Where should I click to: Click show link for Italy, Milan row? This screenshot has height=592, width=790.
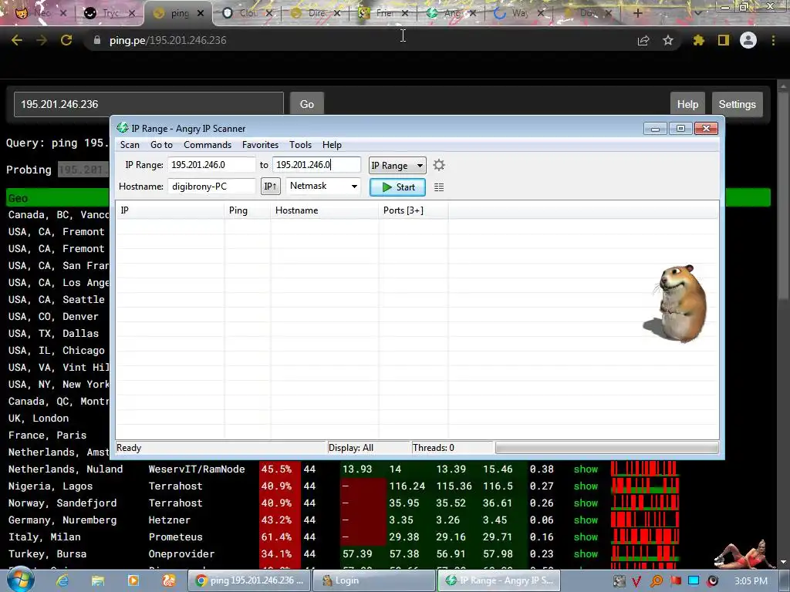point(586,537)
